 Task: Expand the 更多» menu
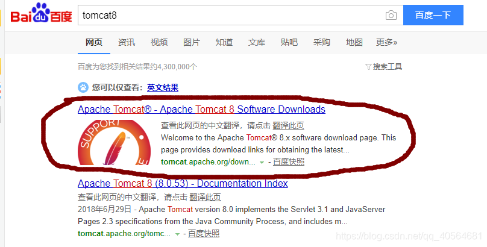pos(387,42)
